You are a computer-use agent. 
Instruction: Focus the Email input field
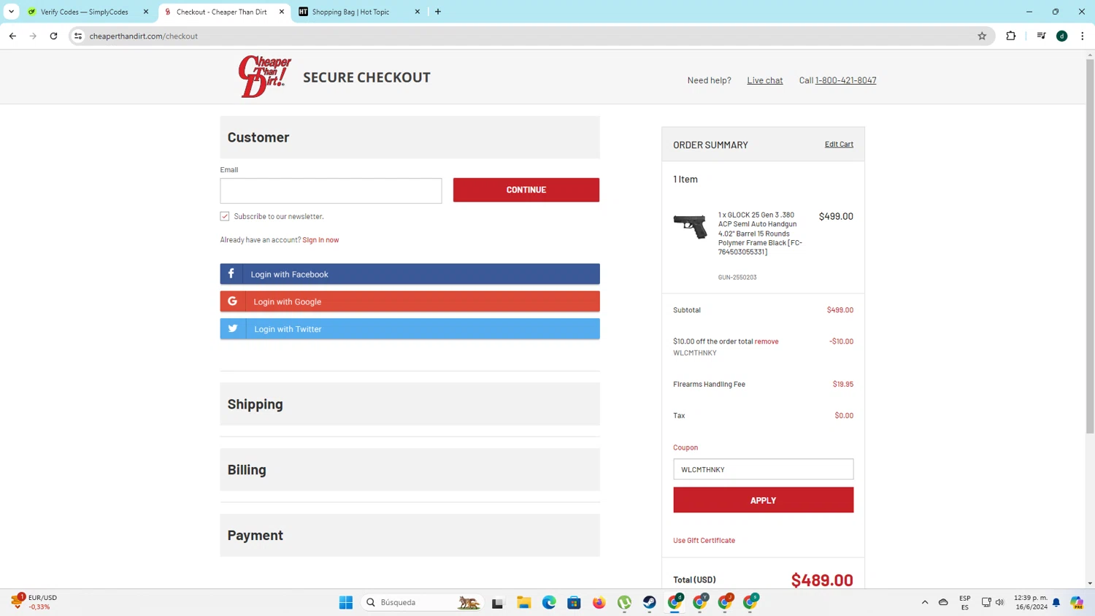tap(331, 190)
